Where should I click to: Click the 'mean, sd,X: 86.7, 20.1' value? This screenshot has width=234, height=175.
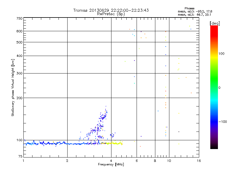point(194,15)
